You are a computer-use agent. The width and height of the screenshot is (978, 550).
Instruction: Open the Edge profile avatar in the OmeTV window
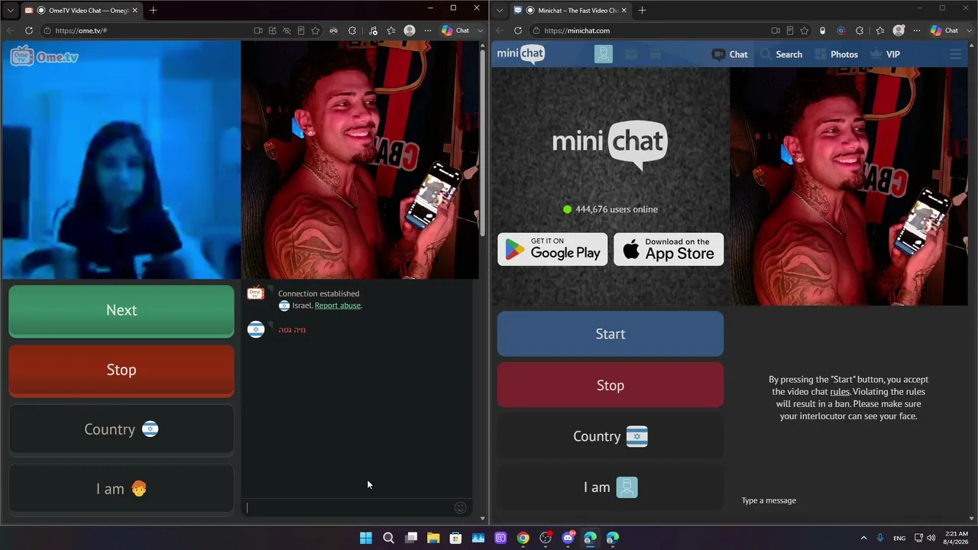[x=410, y=31]
